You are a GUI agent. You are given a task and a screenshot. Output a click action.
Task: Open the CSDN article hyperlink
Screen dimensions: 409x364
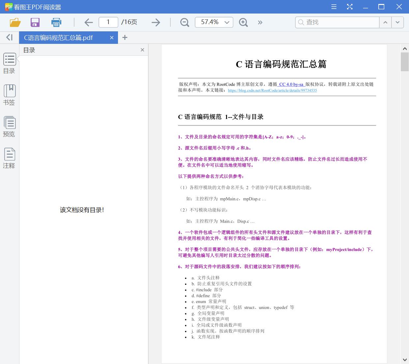point(272,90)
